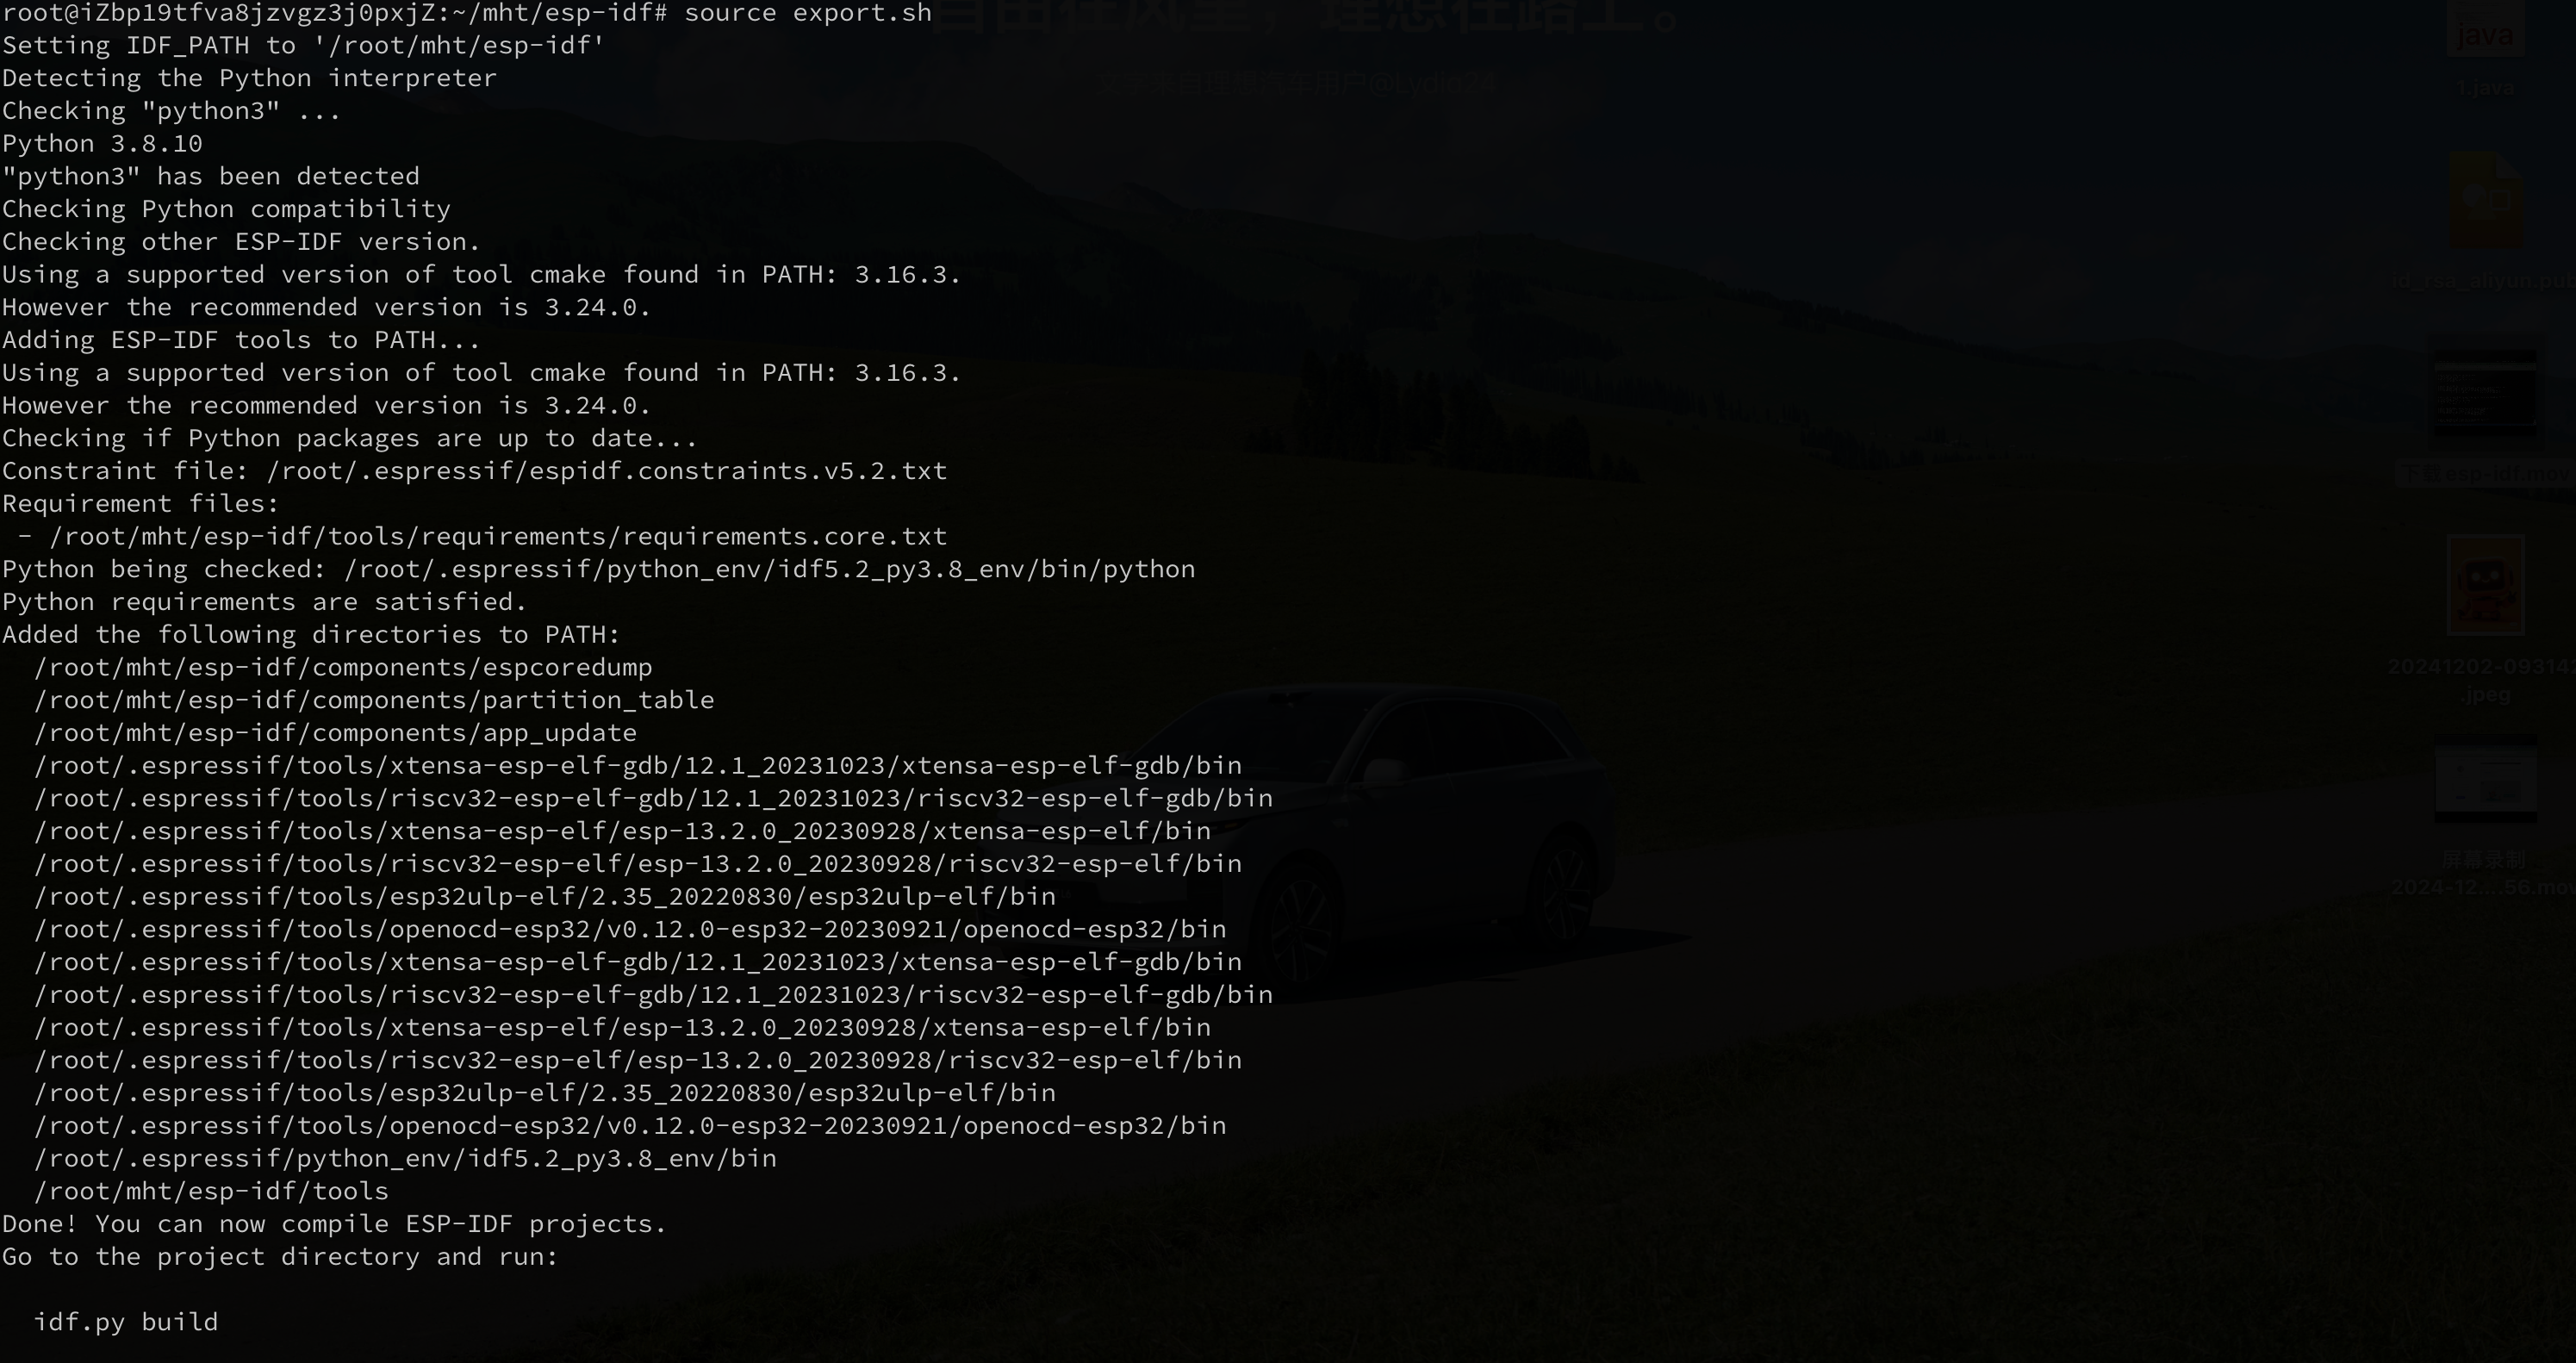Image resolution: width=2576 pixels, height=1363 pixels.
Task: Click the Constraint file espidf.constraints.v5.2.txt line
Action: (474, 472)
